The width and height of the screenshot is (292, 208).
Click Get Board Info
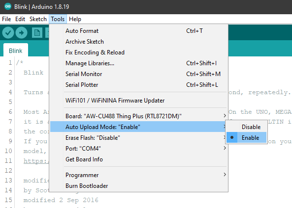tap(139, 159)
